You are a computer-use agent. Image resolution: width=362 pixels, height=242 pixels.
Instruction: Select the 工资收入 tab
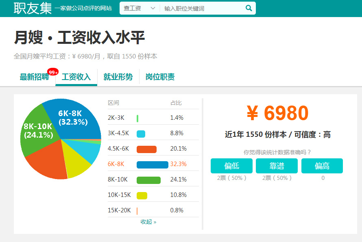click(76, 77)
